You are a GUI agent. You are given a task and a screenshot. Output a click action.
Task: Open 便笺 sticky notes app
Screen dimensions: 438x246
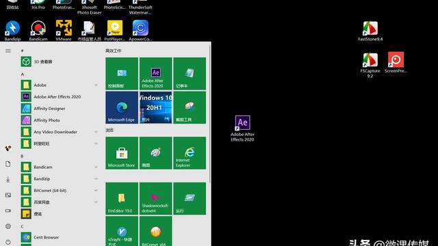60,214
